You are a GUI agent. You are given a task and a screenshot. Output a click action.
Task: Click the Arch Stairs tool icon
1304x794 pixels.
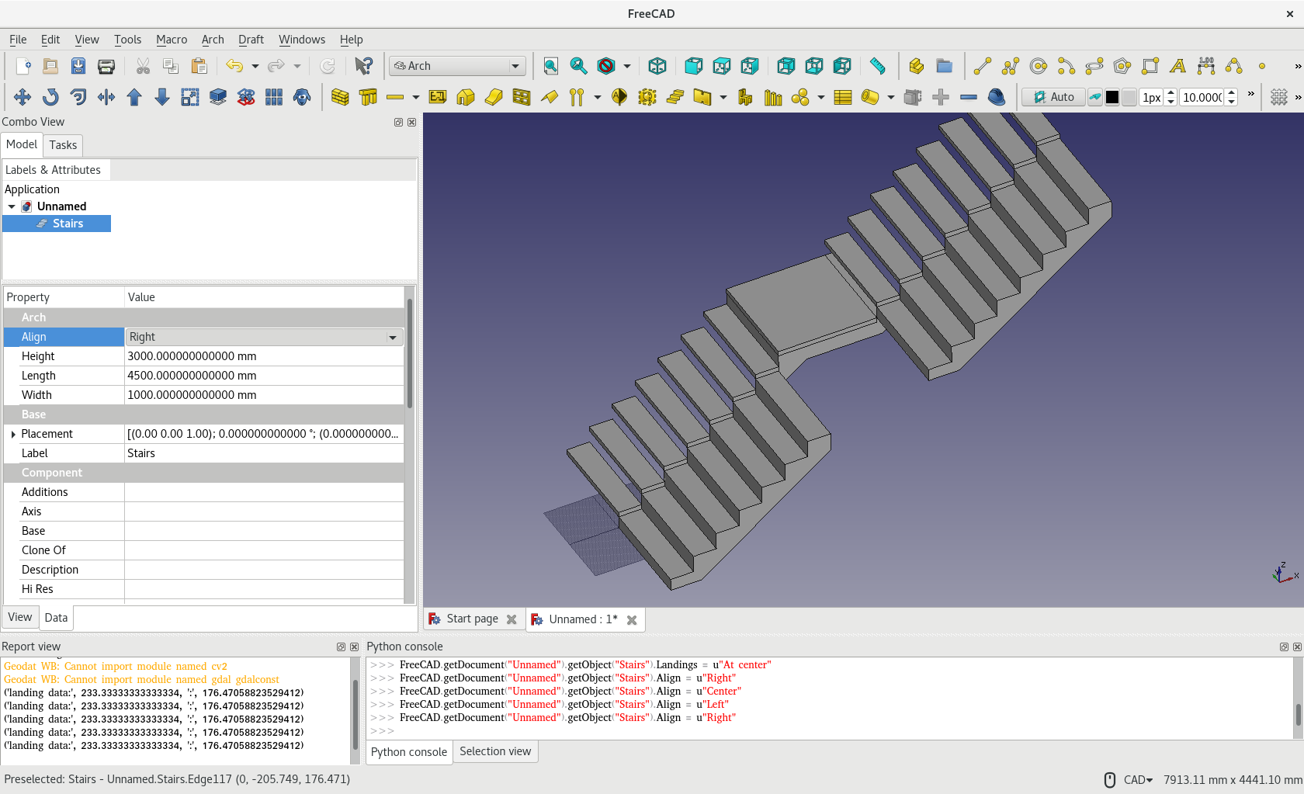click(675, 97)
